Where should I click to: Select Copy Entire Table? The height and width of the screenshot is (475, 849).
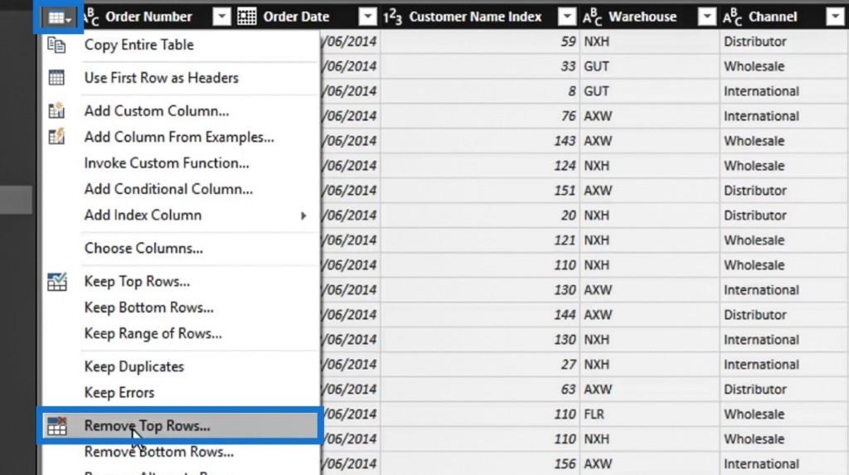(x=139, y=45)
